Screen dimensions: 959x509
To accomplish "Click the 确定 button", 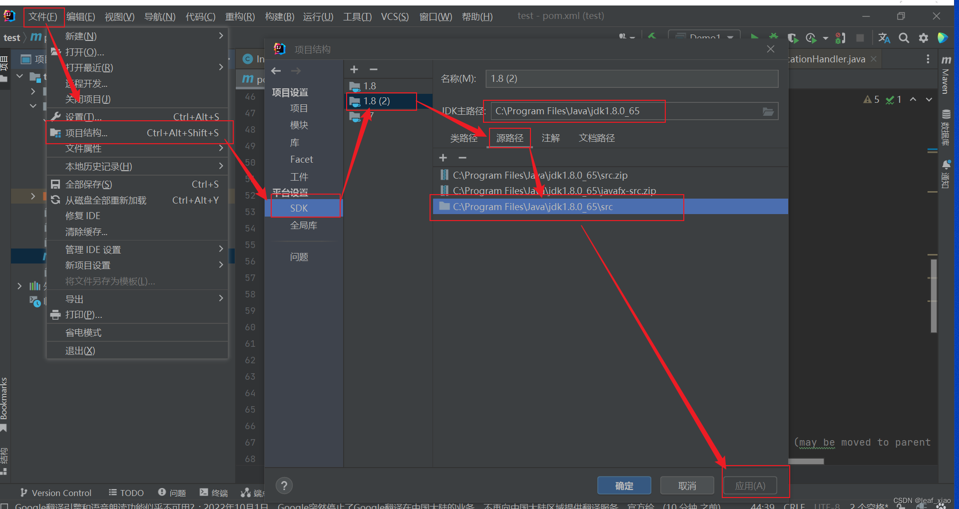I will click(x=624, y=485).
